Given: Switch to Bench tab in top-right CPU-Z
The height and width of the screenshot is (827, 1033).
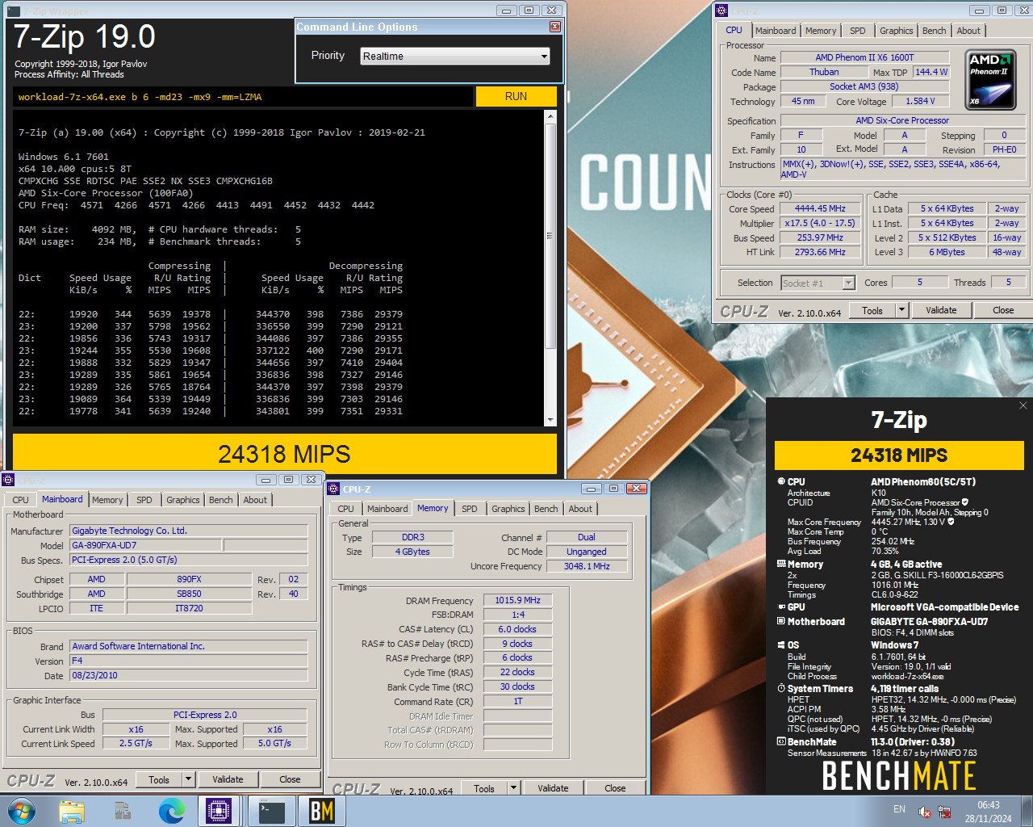Looking at the screenshot, I should tap(934, 31).
